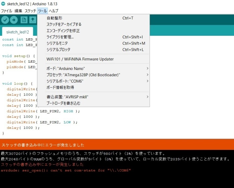Click the New sketch page icon
The width and height of the screenshot is (234, 188).
coord(24,20)
